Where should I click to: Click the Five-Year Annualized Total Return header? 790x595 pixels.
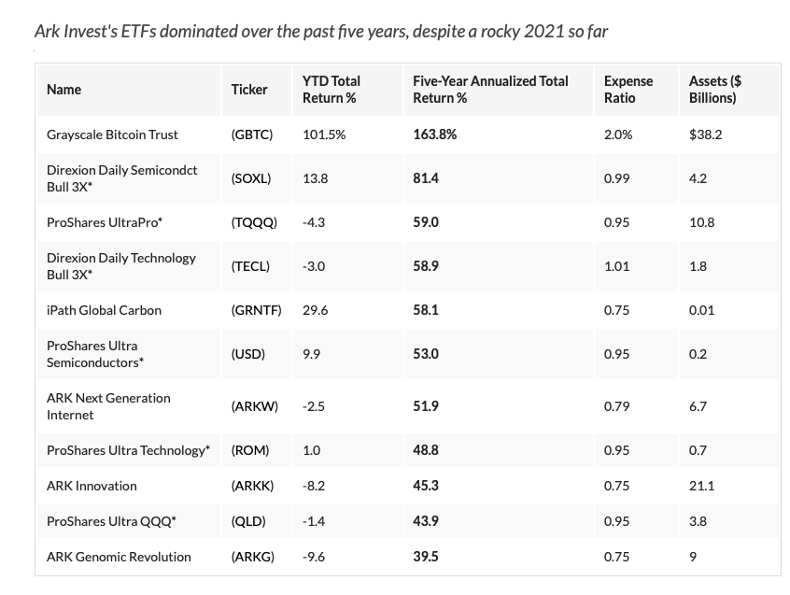coord(490,90)
